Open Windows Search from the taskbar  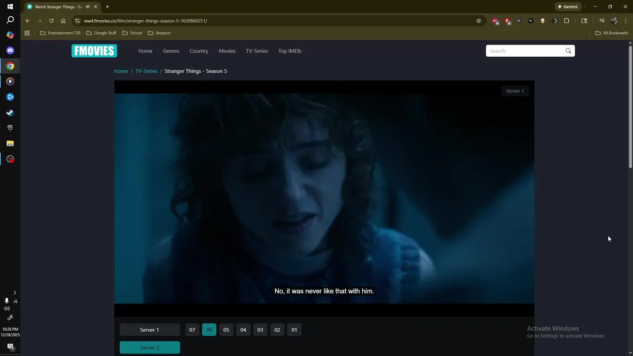pyautogui.click(x=10, y=20)
